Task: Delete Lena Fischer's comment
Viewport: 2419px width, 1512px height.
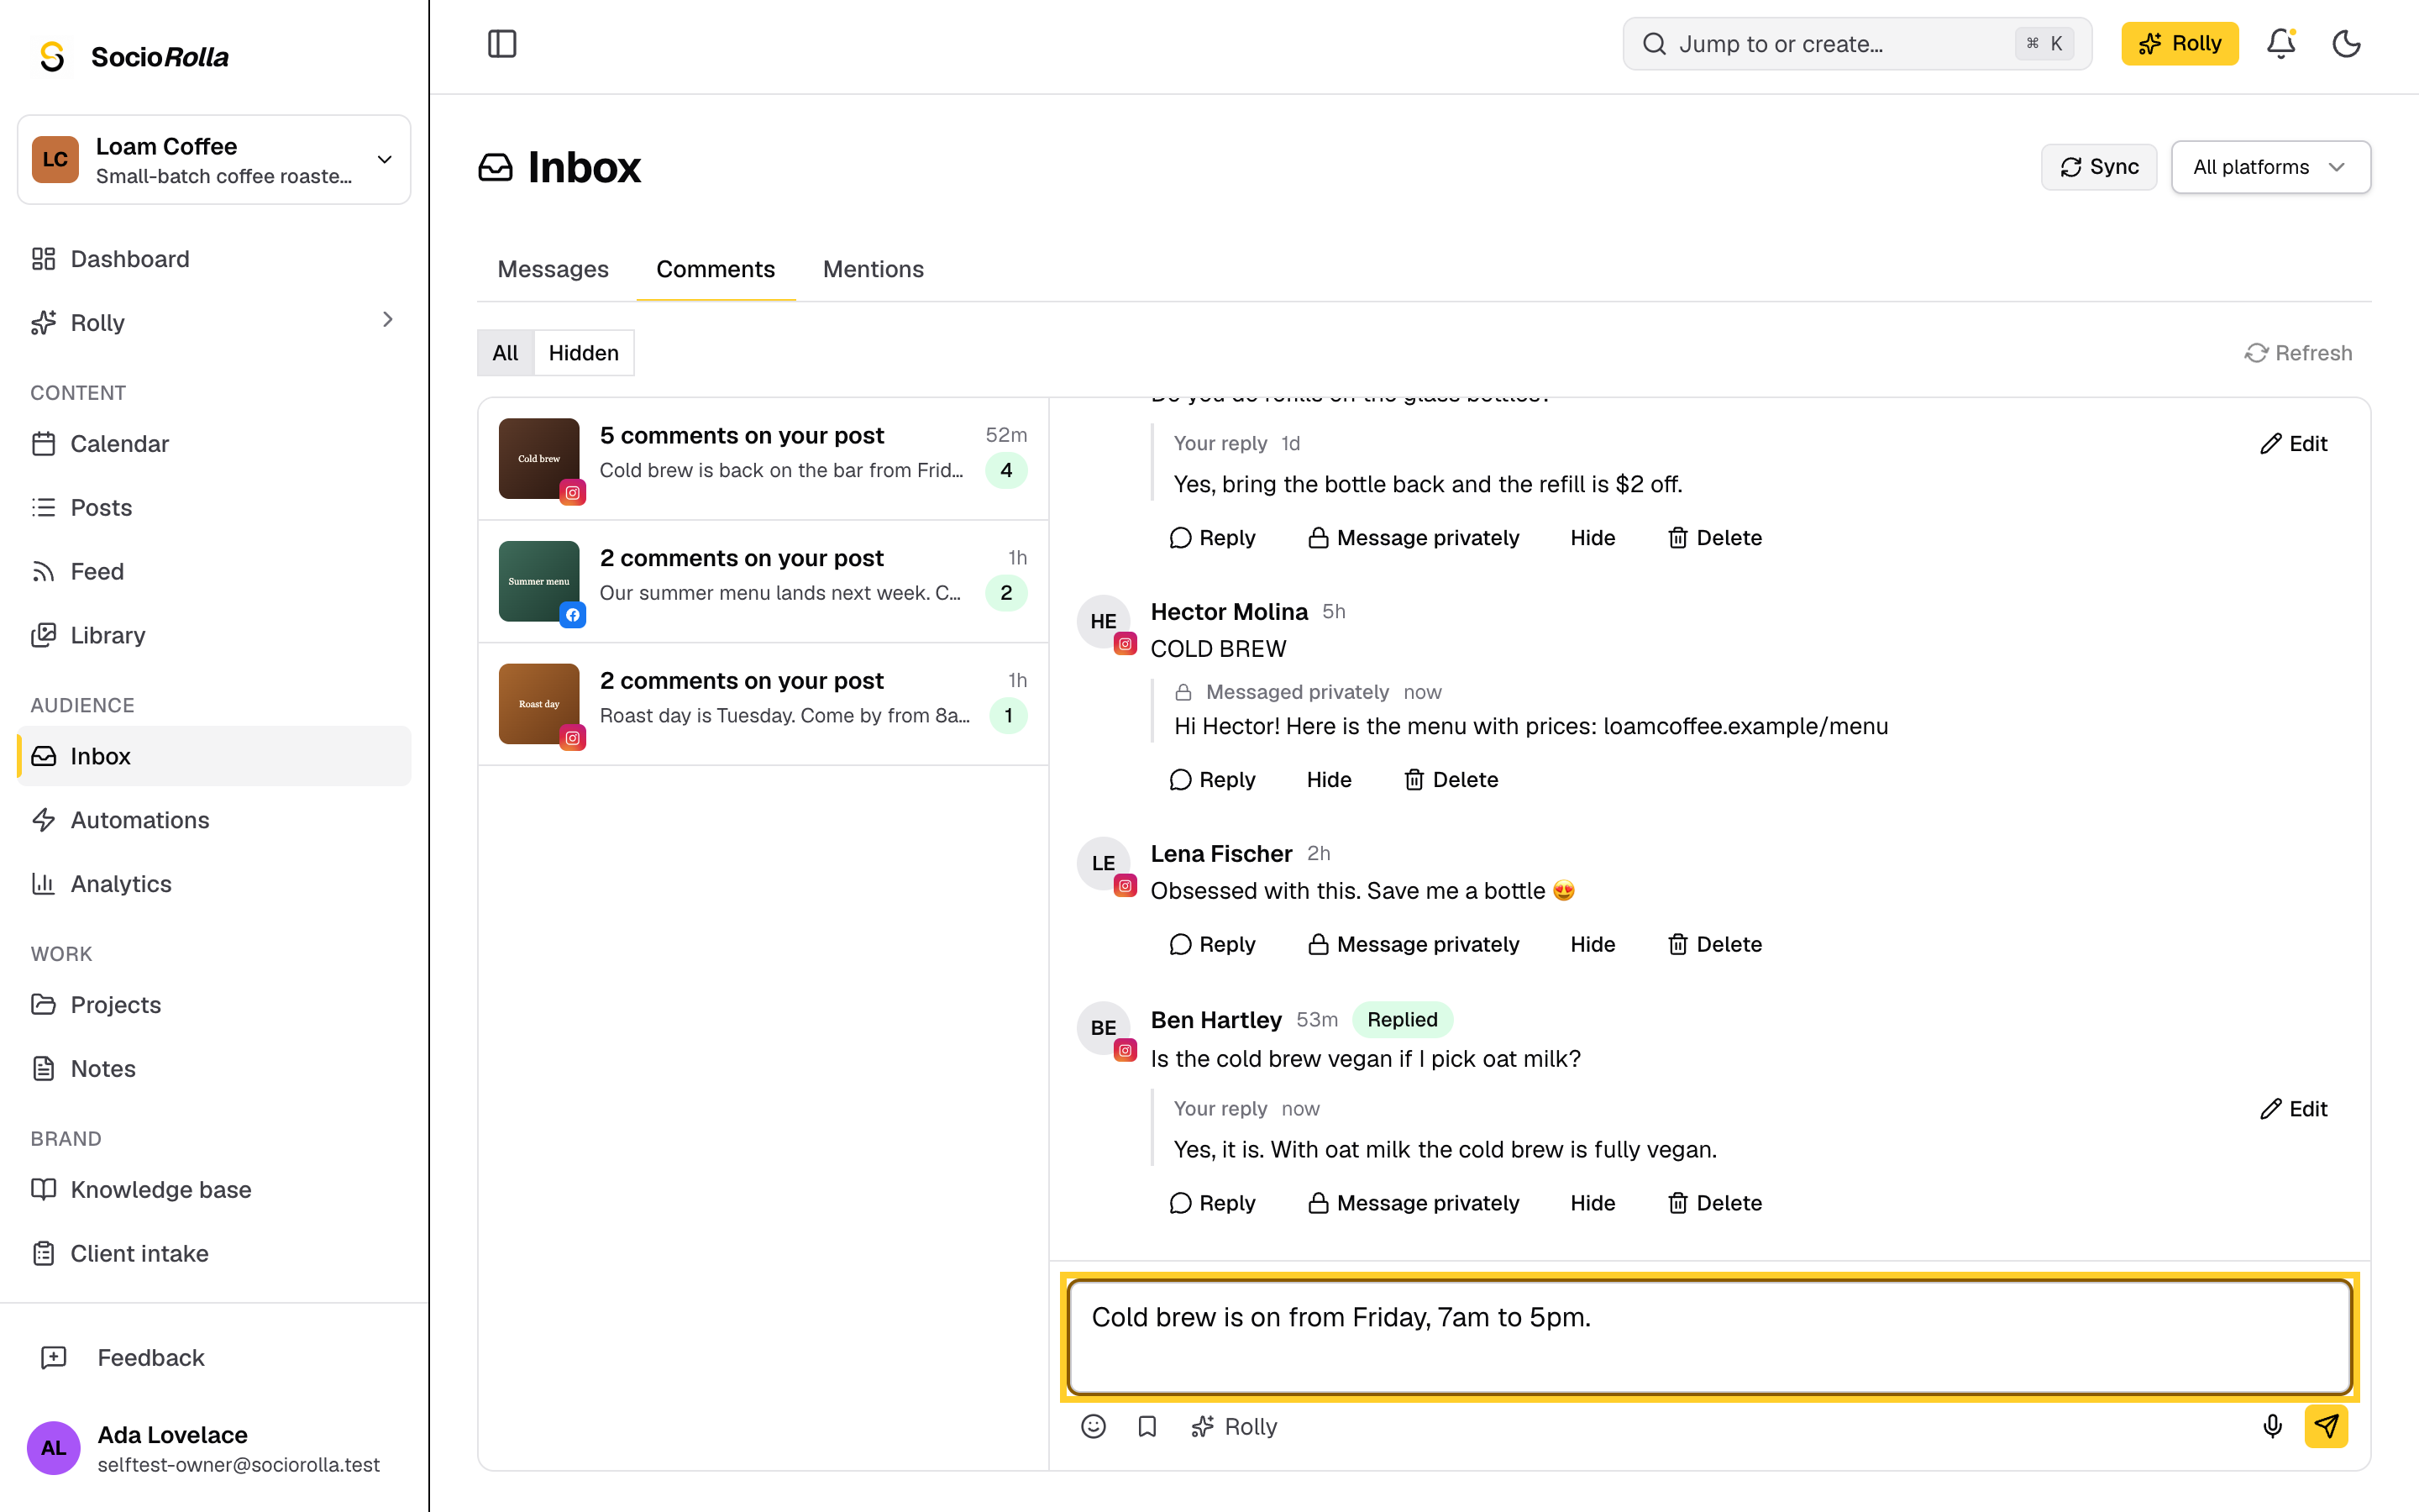Action: coord(1714,945)
